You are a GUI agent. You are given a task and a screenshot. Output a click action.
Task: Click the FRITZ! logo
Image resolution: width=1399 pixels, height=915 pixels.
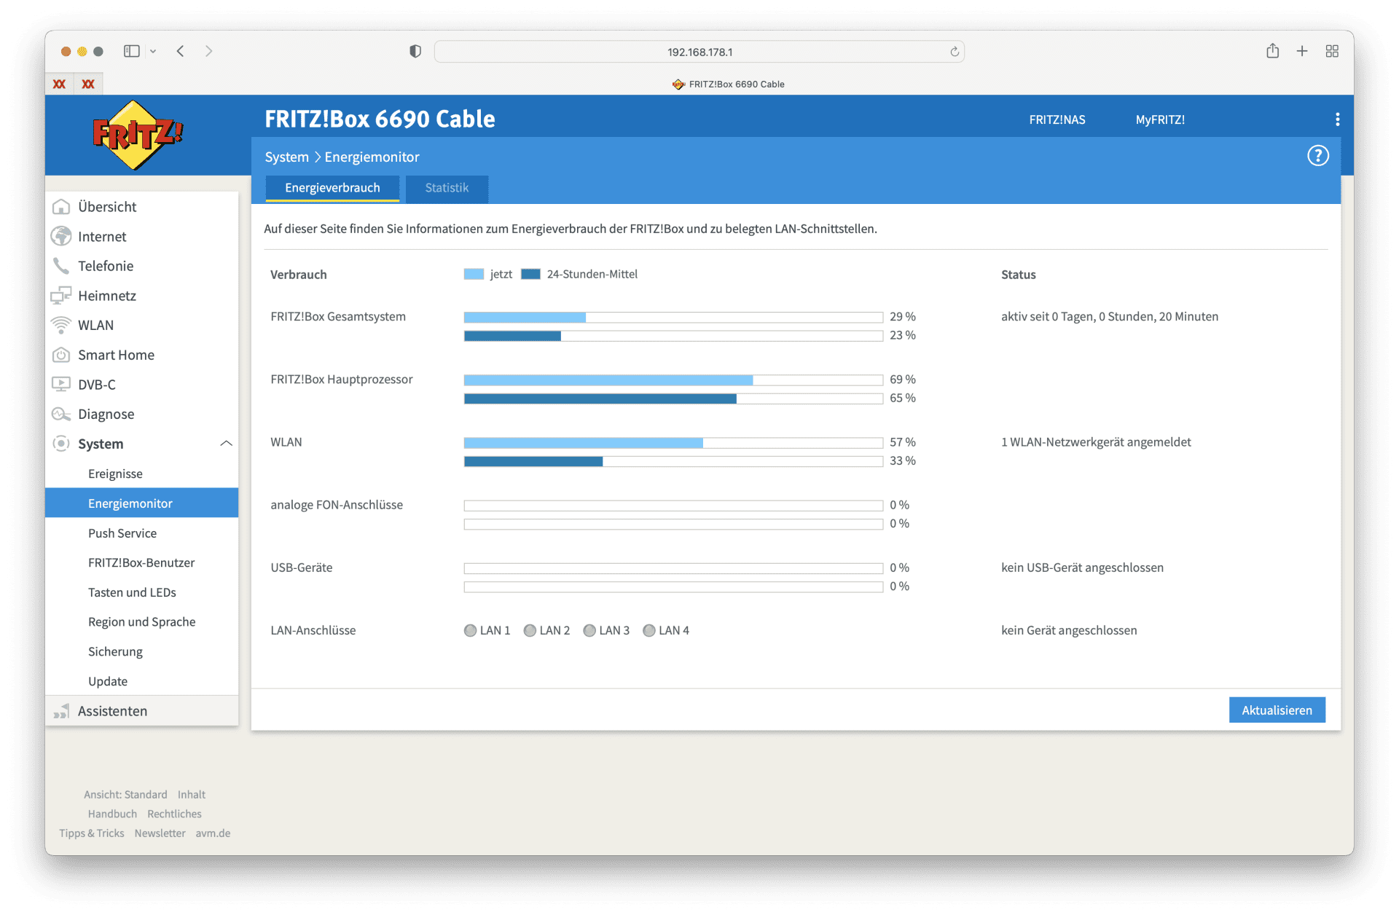[x=137, y=136]
